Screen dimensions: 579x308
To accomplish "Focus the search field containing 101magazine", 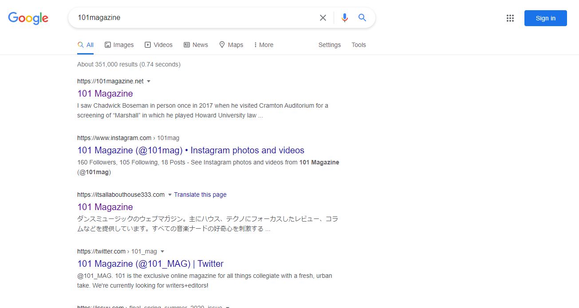I will point(195,18).
